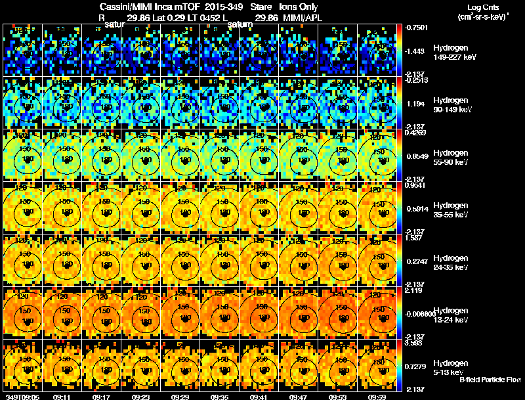This screenshot has height=400, width=525.
Task: Click the 09:29 panel in the 13-24 keV row
Action: [180, 313]
